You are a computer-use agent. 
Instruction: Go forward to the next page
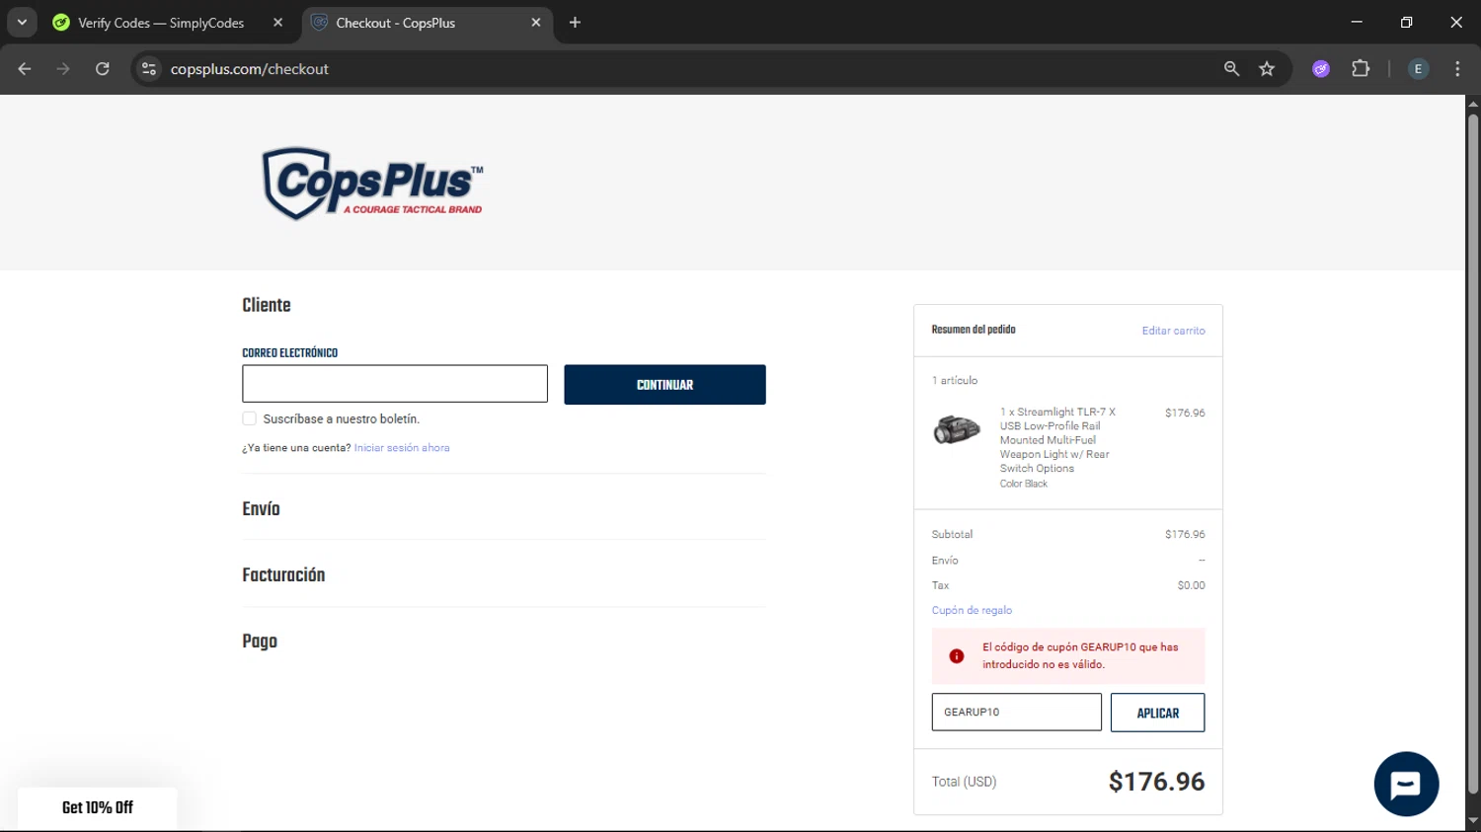[x=63, y=69]
